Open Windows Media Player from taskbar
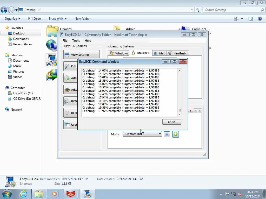The width and height of the screenshot is (266, 199). [x=55, y=194]
